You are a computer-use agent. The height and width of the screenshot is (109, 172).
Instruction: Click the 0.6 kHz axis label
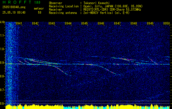(x=2, y=104)
